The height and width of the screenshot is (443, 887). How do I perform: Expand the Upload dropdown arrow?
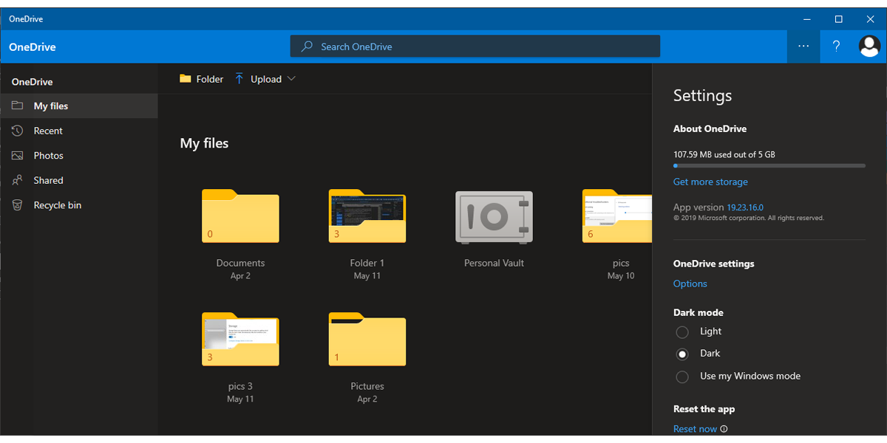coord(292,78)
